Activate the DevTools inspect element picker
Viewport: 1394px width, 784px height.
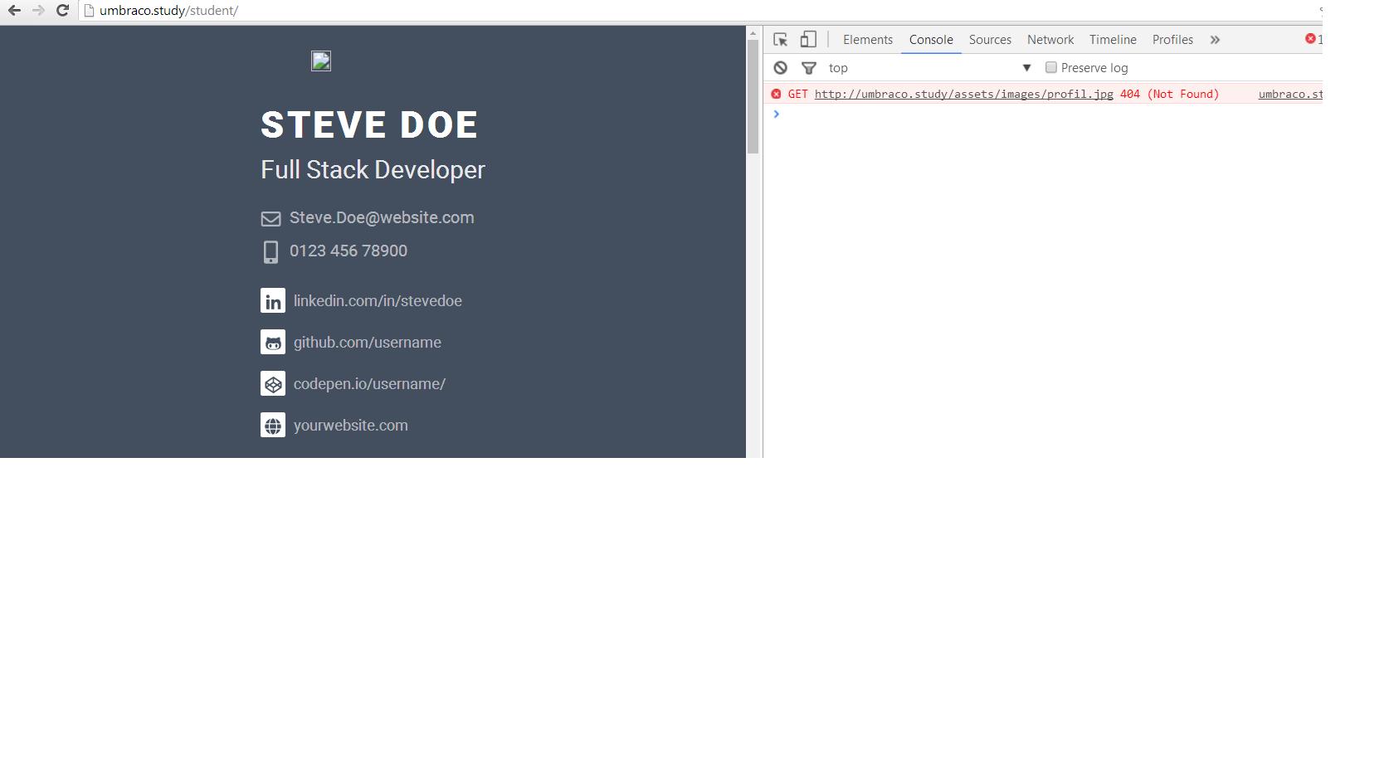click(x=780, y=39)
